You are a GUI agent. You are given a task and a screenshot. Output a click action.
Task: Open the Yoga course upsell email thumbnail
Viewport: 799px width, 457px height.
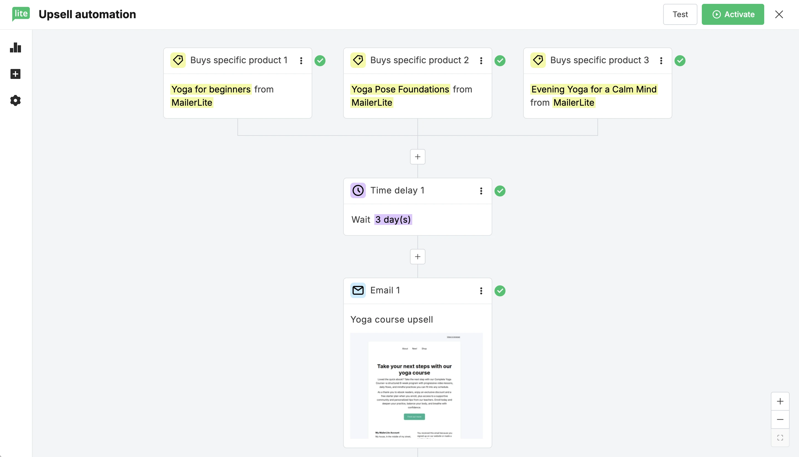click(416, 386)
